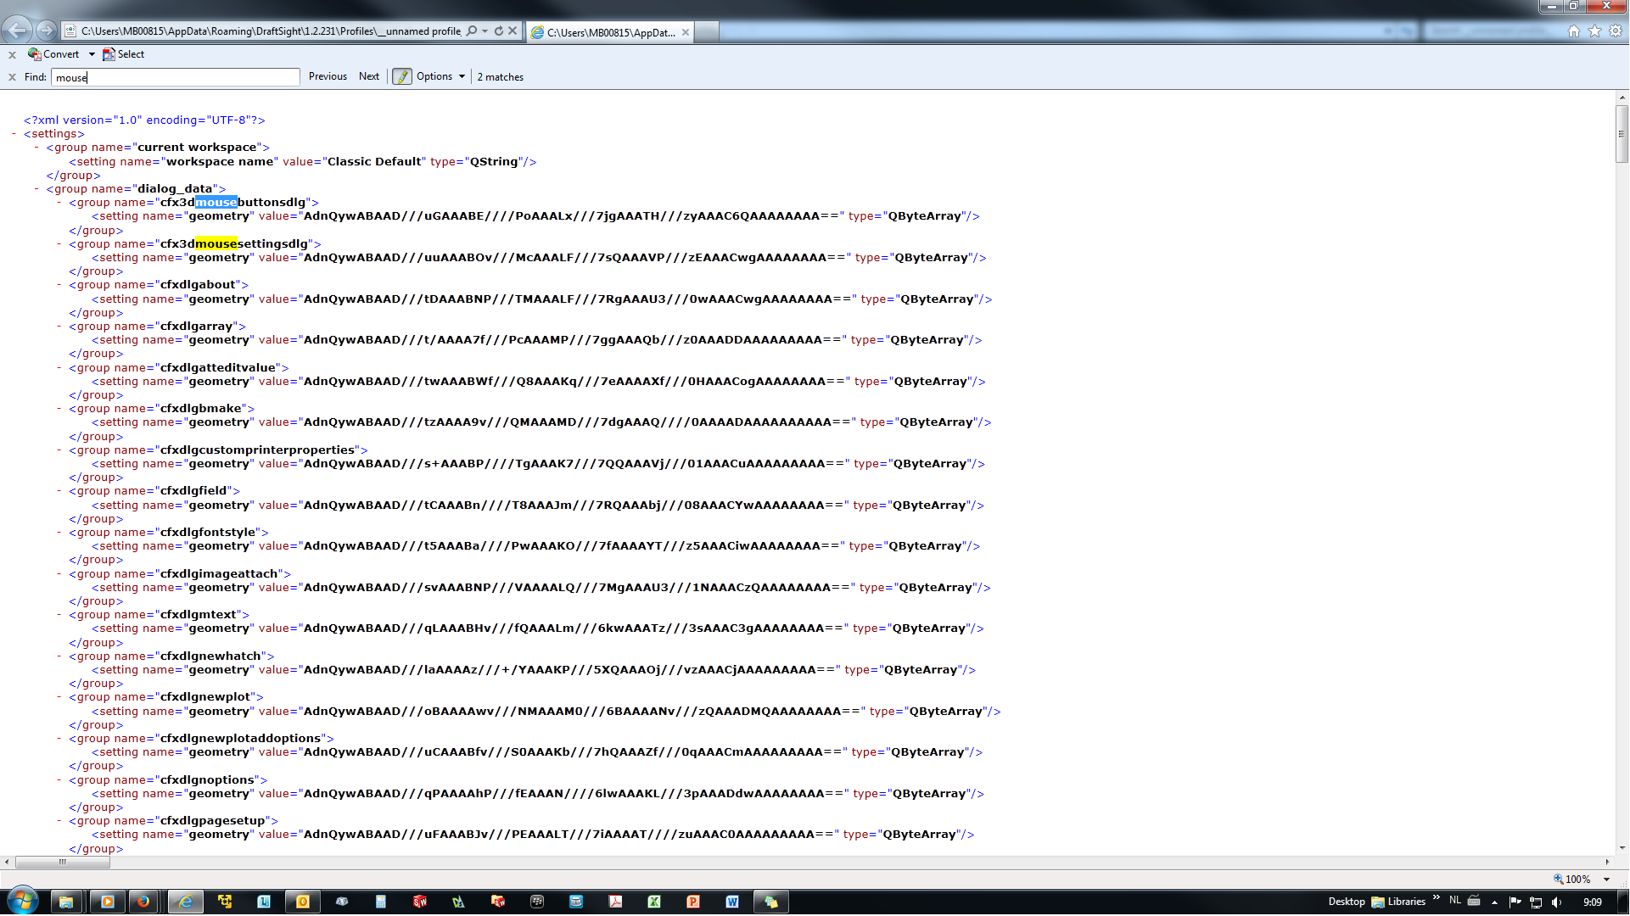Image resolution: width=1630 pixels, height=916 pixels.
Task: Open the Lync taskbar icon
Action: pyautogui.click(x=264, y=902)
